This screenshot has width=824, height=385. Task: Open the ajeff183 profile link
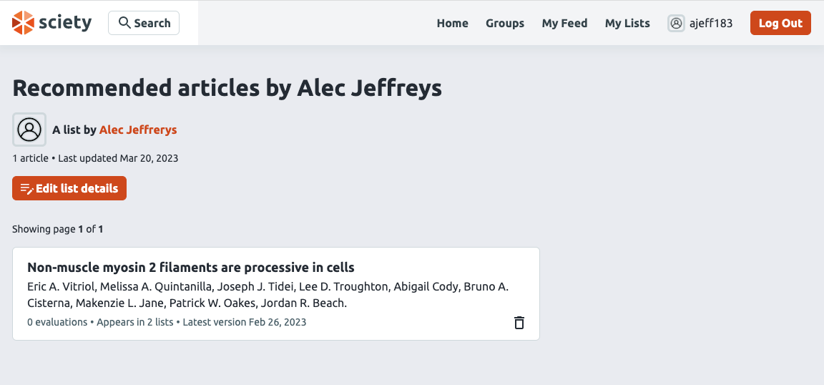tap(710, 23)
